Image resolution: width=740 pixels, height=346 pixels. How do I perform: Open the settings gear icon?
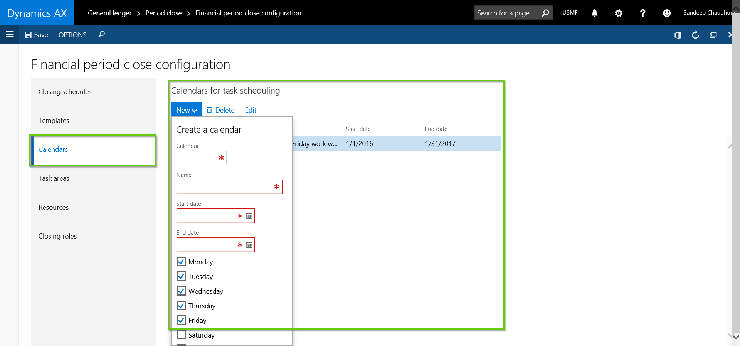tap(618, 13)
